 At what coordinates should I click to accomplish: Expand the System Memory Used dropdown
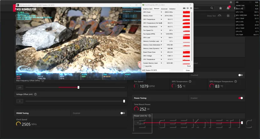[161, 63]
